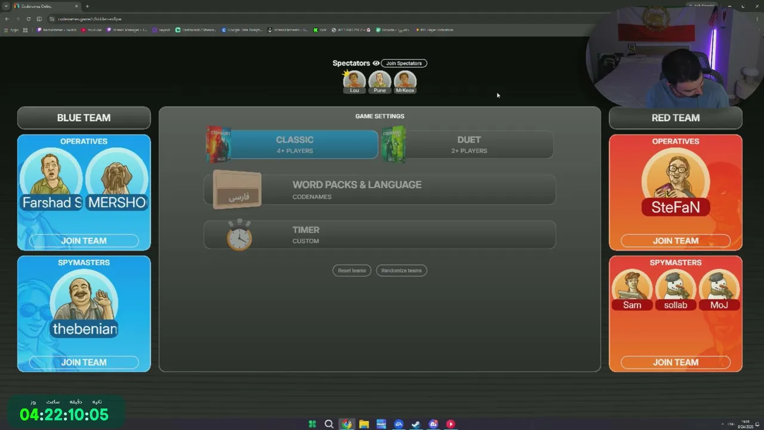This screenshot has height=430, width=764.
Task: Join the red team spymasters
Action: tap(676, 363)
